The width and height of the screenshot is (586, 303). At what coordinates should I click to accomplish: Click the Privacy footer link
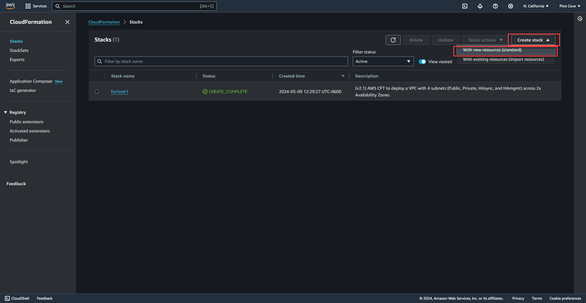tap(518, 298)
